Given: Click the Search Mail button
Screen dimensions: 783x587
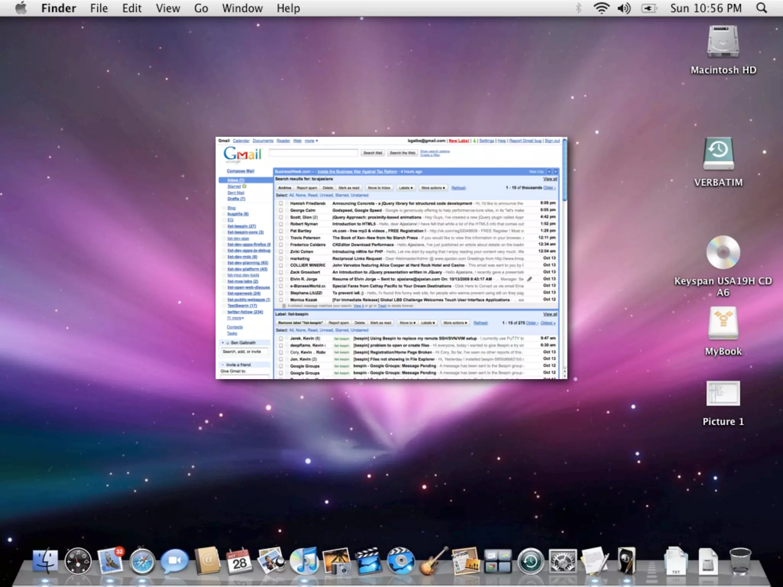Looking at the screenshot, I should coord(372,153).
